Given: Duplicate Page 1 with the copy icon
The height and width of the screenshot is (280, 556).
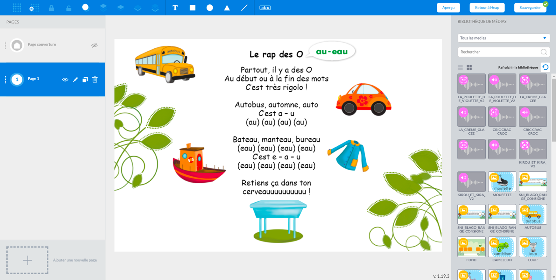Looking at the screenshot, I should pyautogui.click(x=85, y=80).
